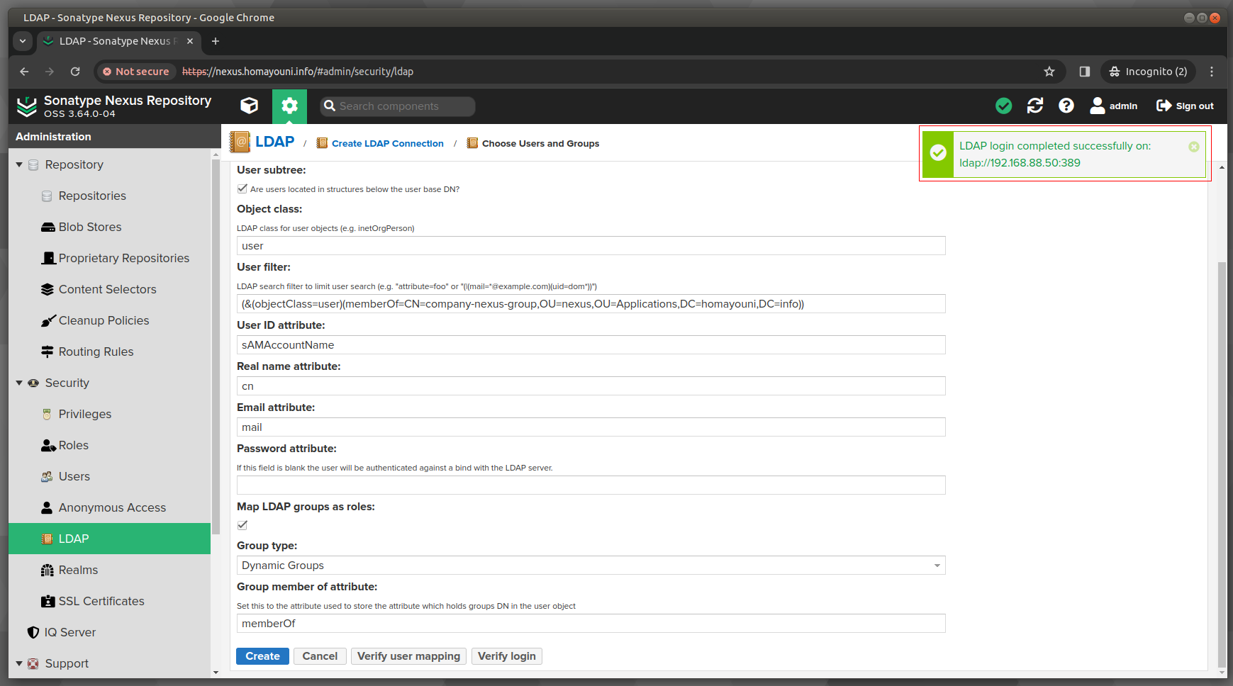Click the Create button
Viewport: 1233px width, 686px height.
click(x=262, y=656)
